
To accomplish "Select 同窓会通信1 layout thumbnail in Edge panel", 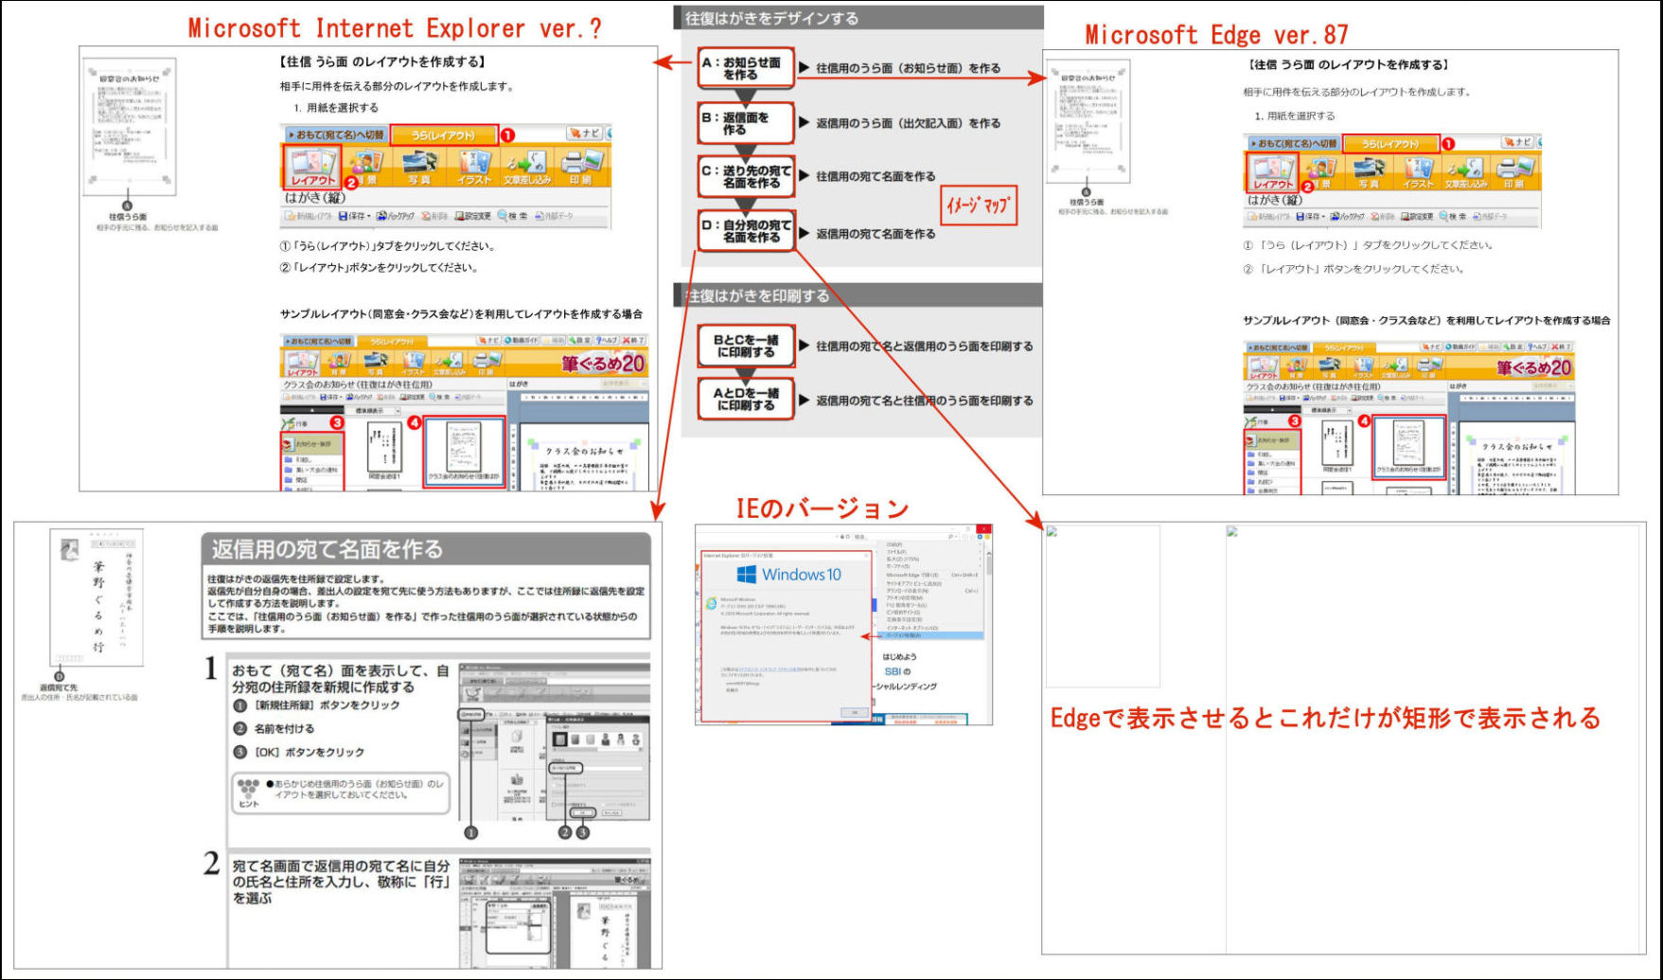I will coord(1336,448).
